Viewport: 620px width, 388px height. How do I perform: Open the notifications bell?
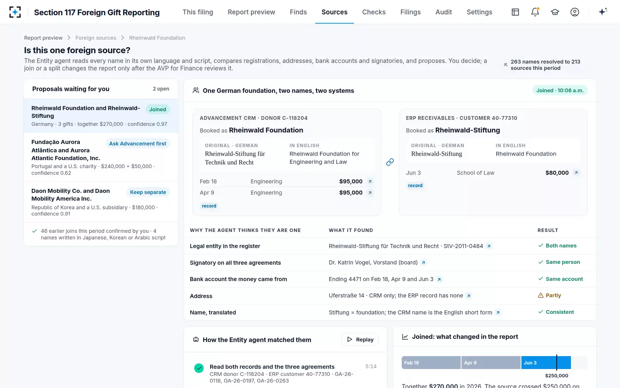tap(535, 12)
